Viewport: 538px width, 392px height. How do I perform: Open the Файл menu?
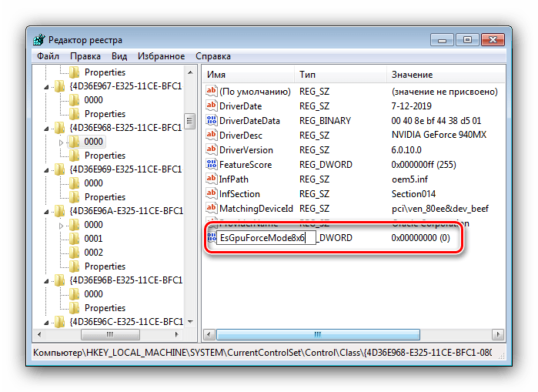point(48,56)
